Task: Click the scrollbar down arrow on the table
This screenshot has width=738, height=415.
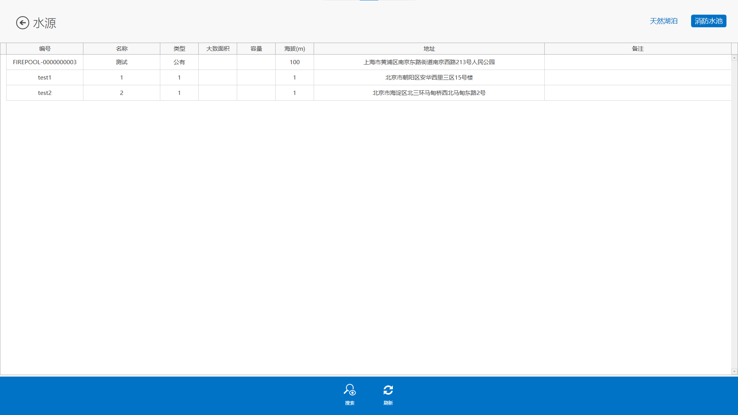Action: [734, 372]
